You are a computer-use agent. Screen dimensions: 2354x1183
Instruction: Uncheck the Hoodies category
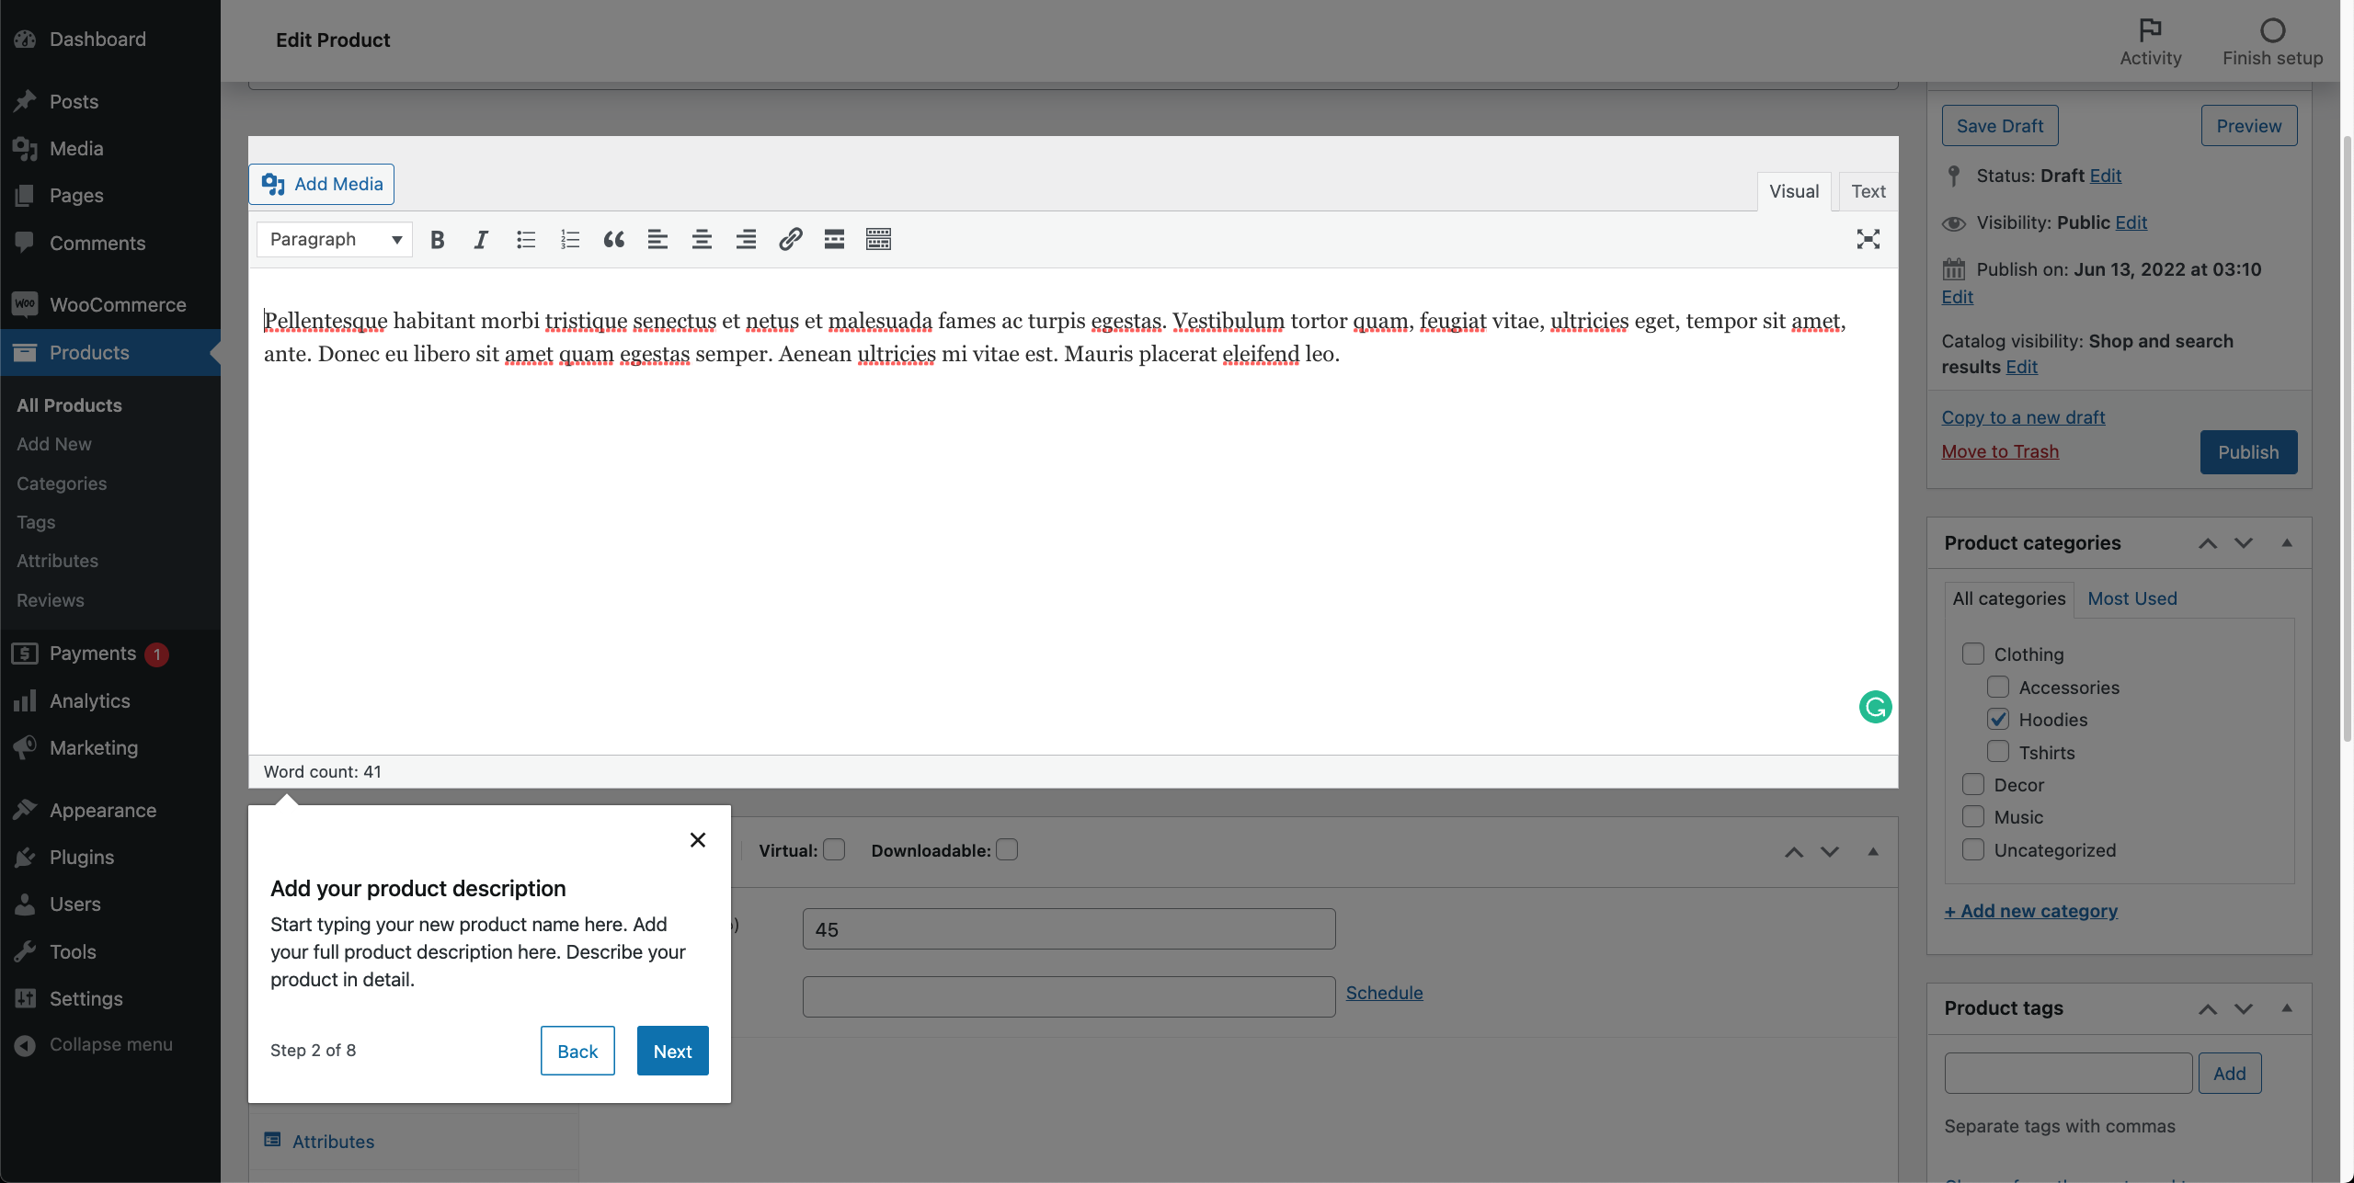1997,720
